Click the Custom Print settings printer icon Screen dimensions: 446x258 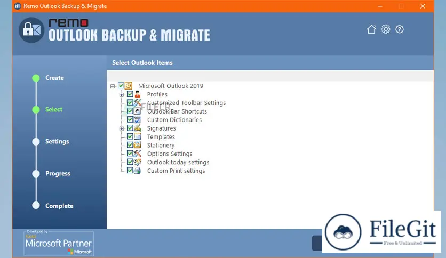[138, 171]
